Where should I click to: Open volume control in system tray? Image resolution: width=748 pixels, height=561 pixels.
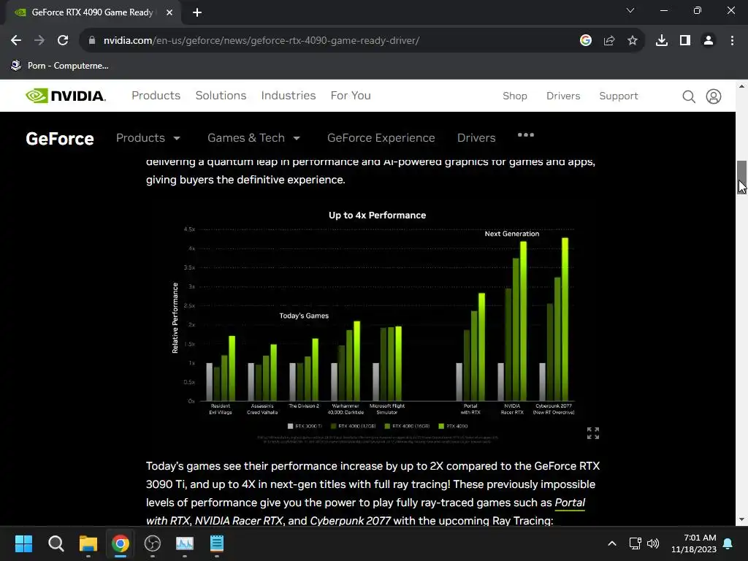pos(653,543)
